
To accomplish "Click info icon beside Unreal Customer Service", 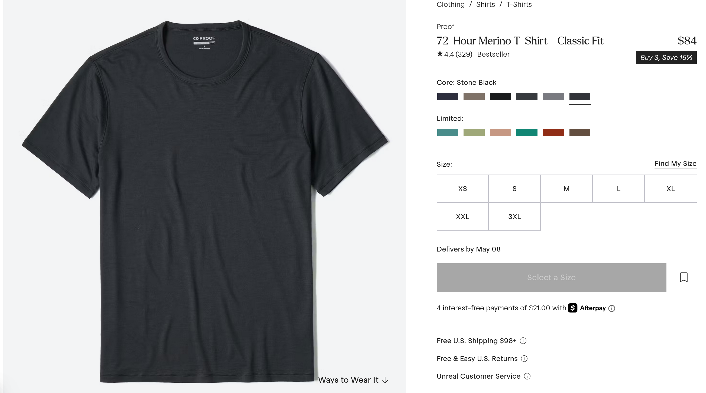I will click(x=527, y=376).
